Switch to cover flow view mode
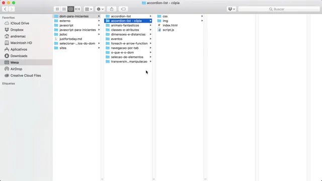 tap(77, 9)
